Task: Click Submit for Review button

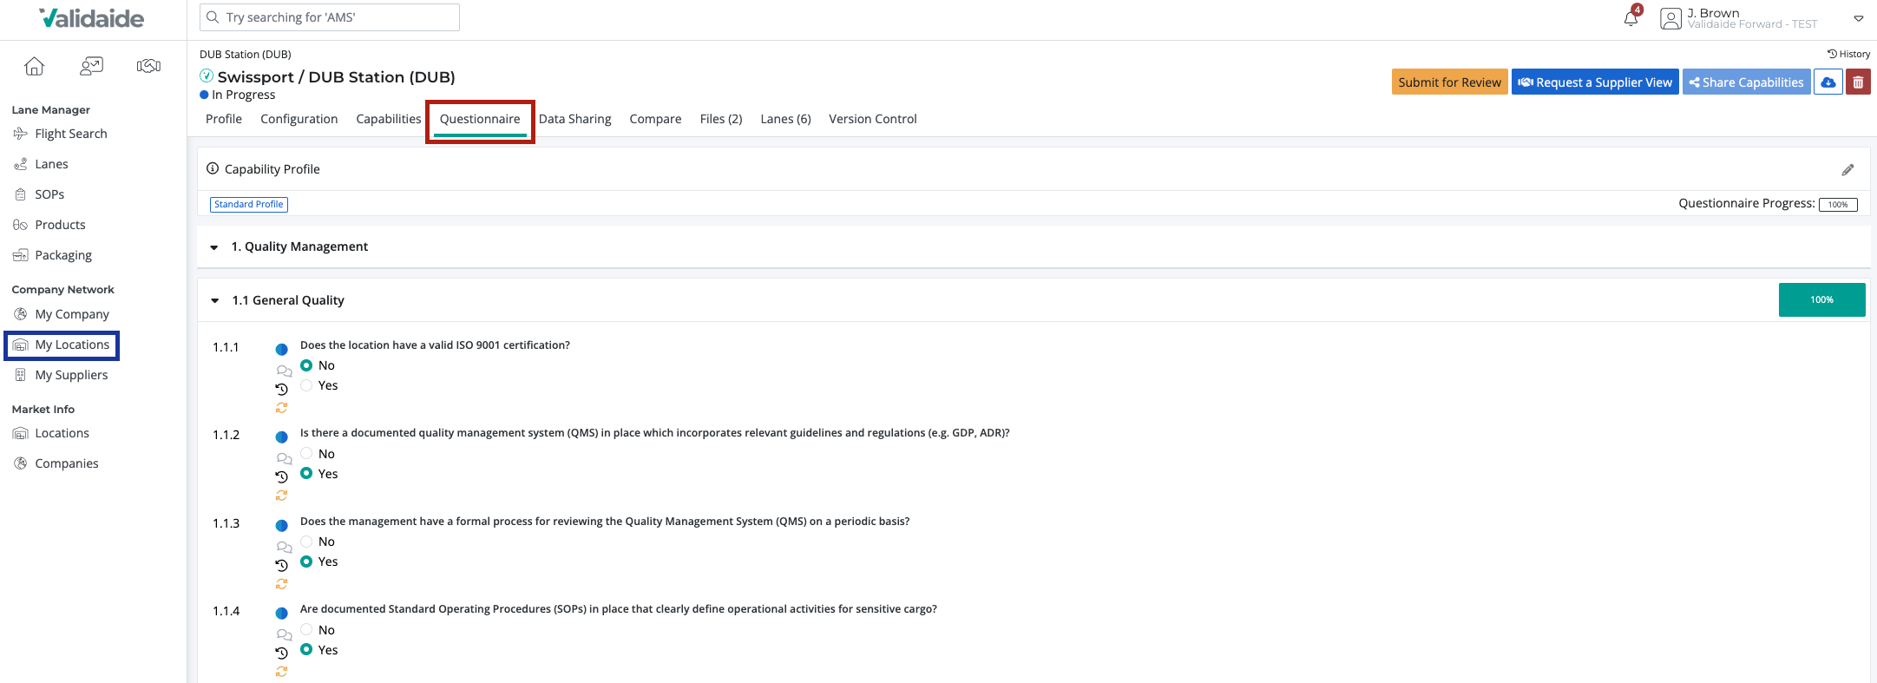Action: (x=1449, y=82)
